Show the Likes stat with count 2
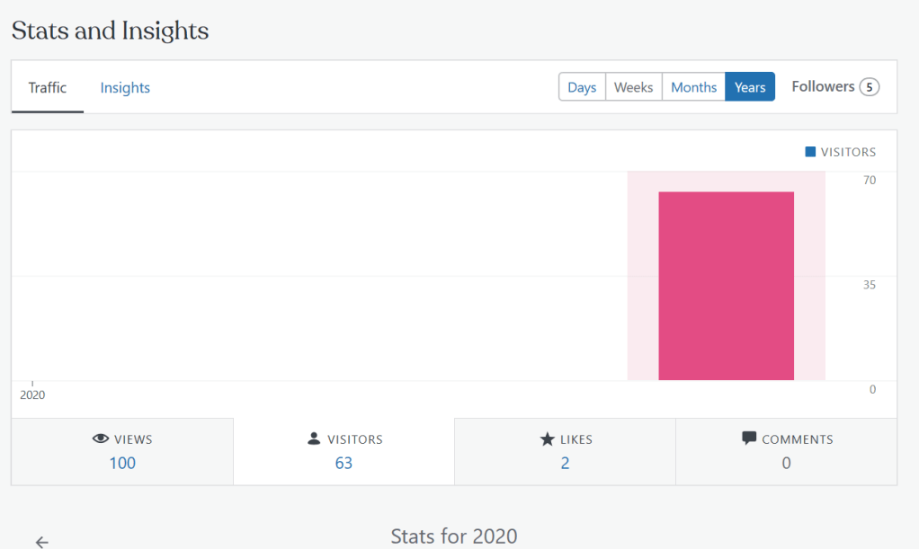Viewport: 919px width, 549px height. click(565, 452)
